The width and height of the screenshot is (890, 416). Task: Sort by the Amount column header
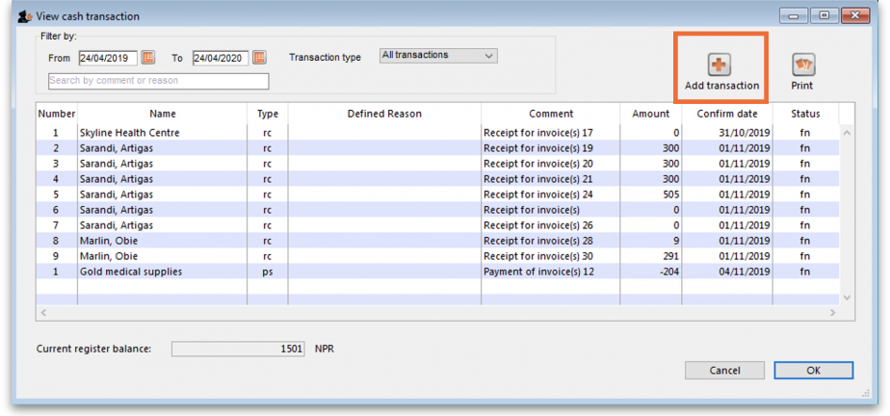click(651, 114)
